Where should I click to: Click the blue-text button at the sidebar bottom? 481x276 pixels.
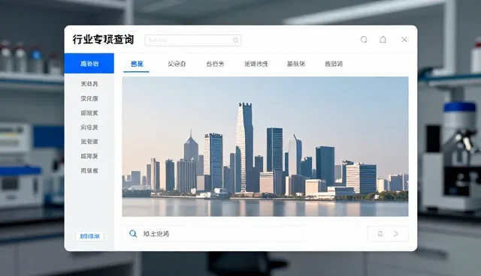[x=89, y=236]
